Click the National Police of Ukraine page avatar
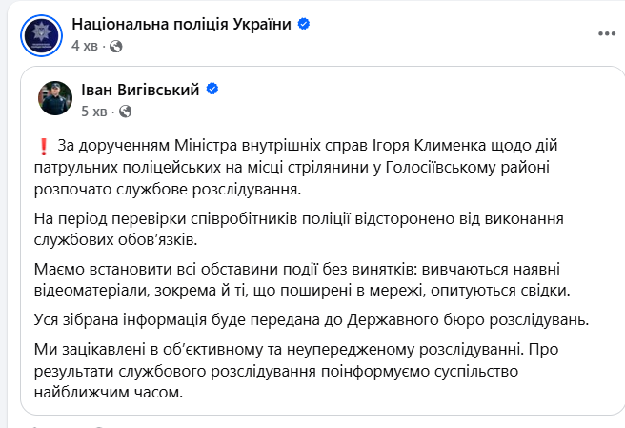This screenshot has height=428, width=625. point(39,34)
